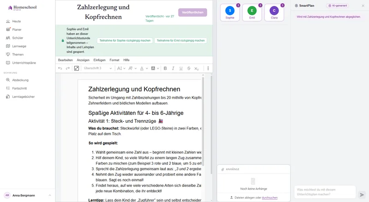
Task: Open the Überschrift 3 style dropdown
Action: click(x=98, y=68)
